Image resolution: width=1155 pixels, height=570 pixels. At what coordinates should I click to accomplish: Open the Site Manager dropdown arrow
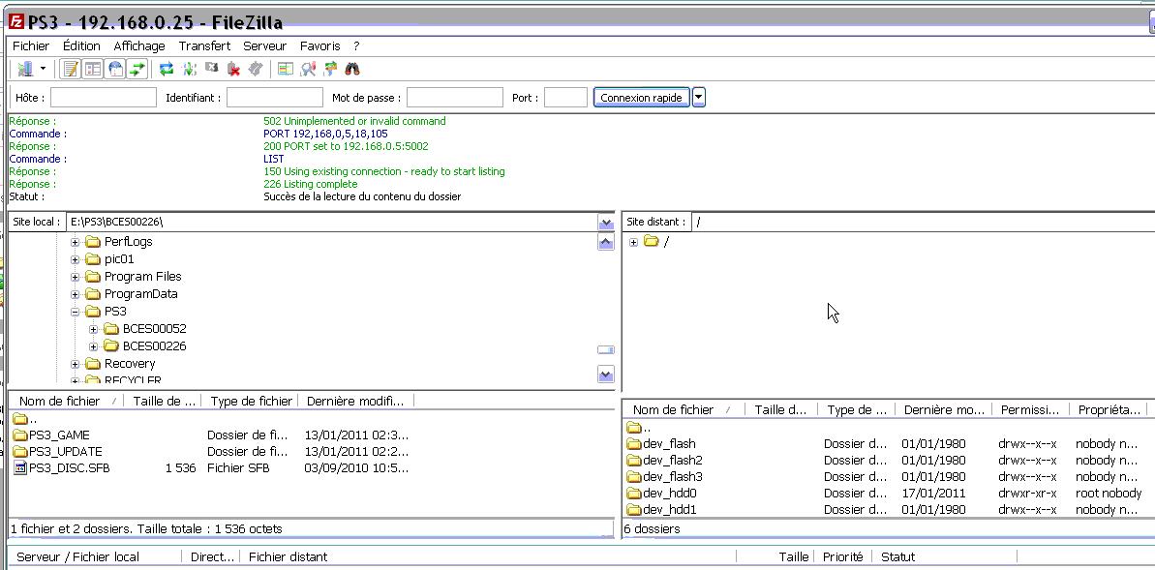pyautogui.click(x=43, y=70)
